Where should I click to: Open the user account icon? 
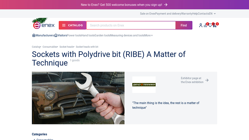(201, 25)
